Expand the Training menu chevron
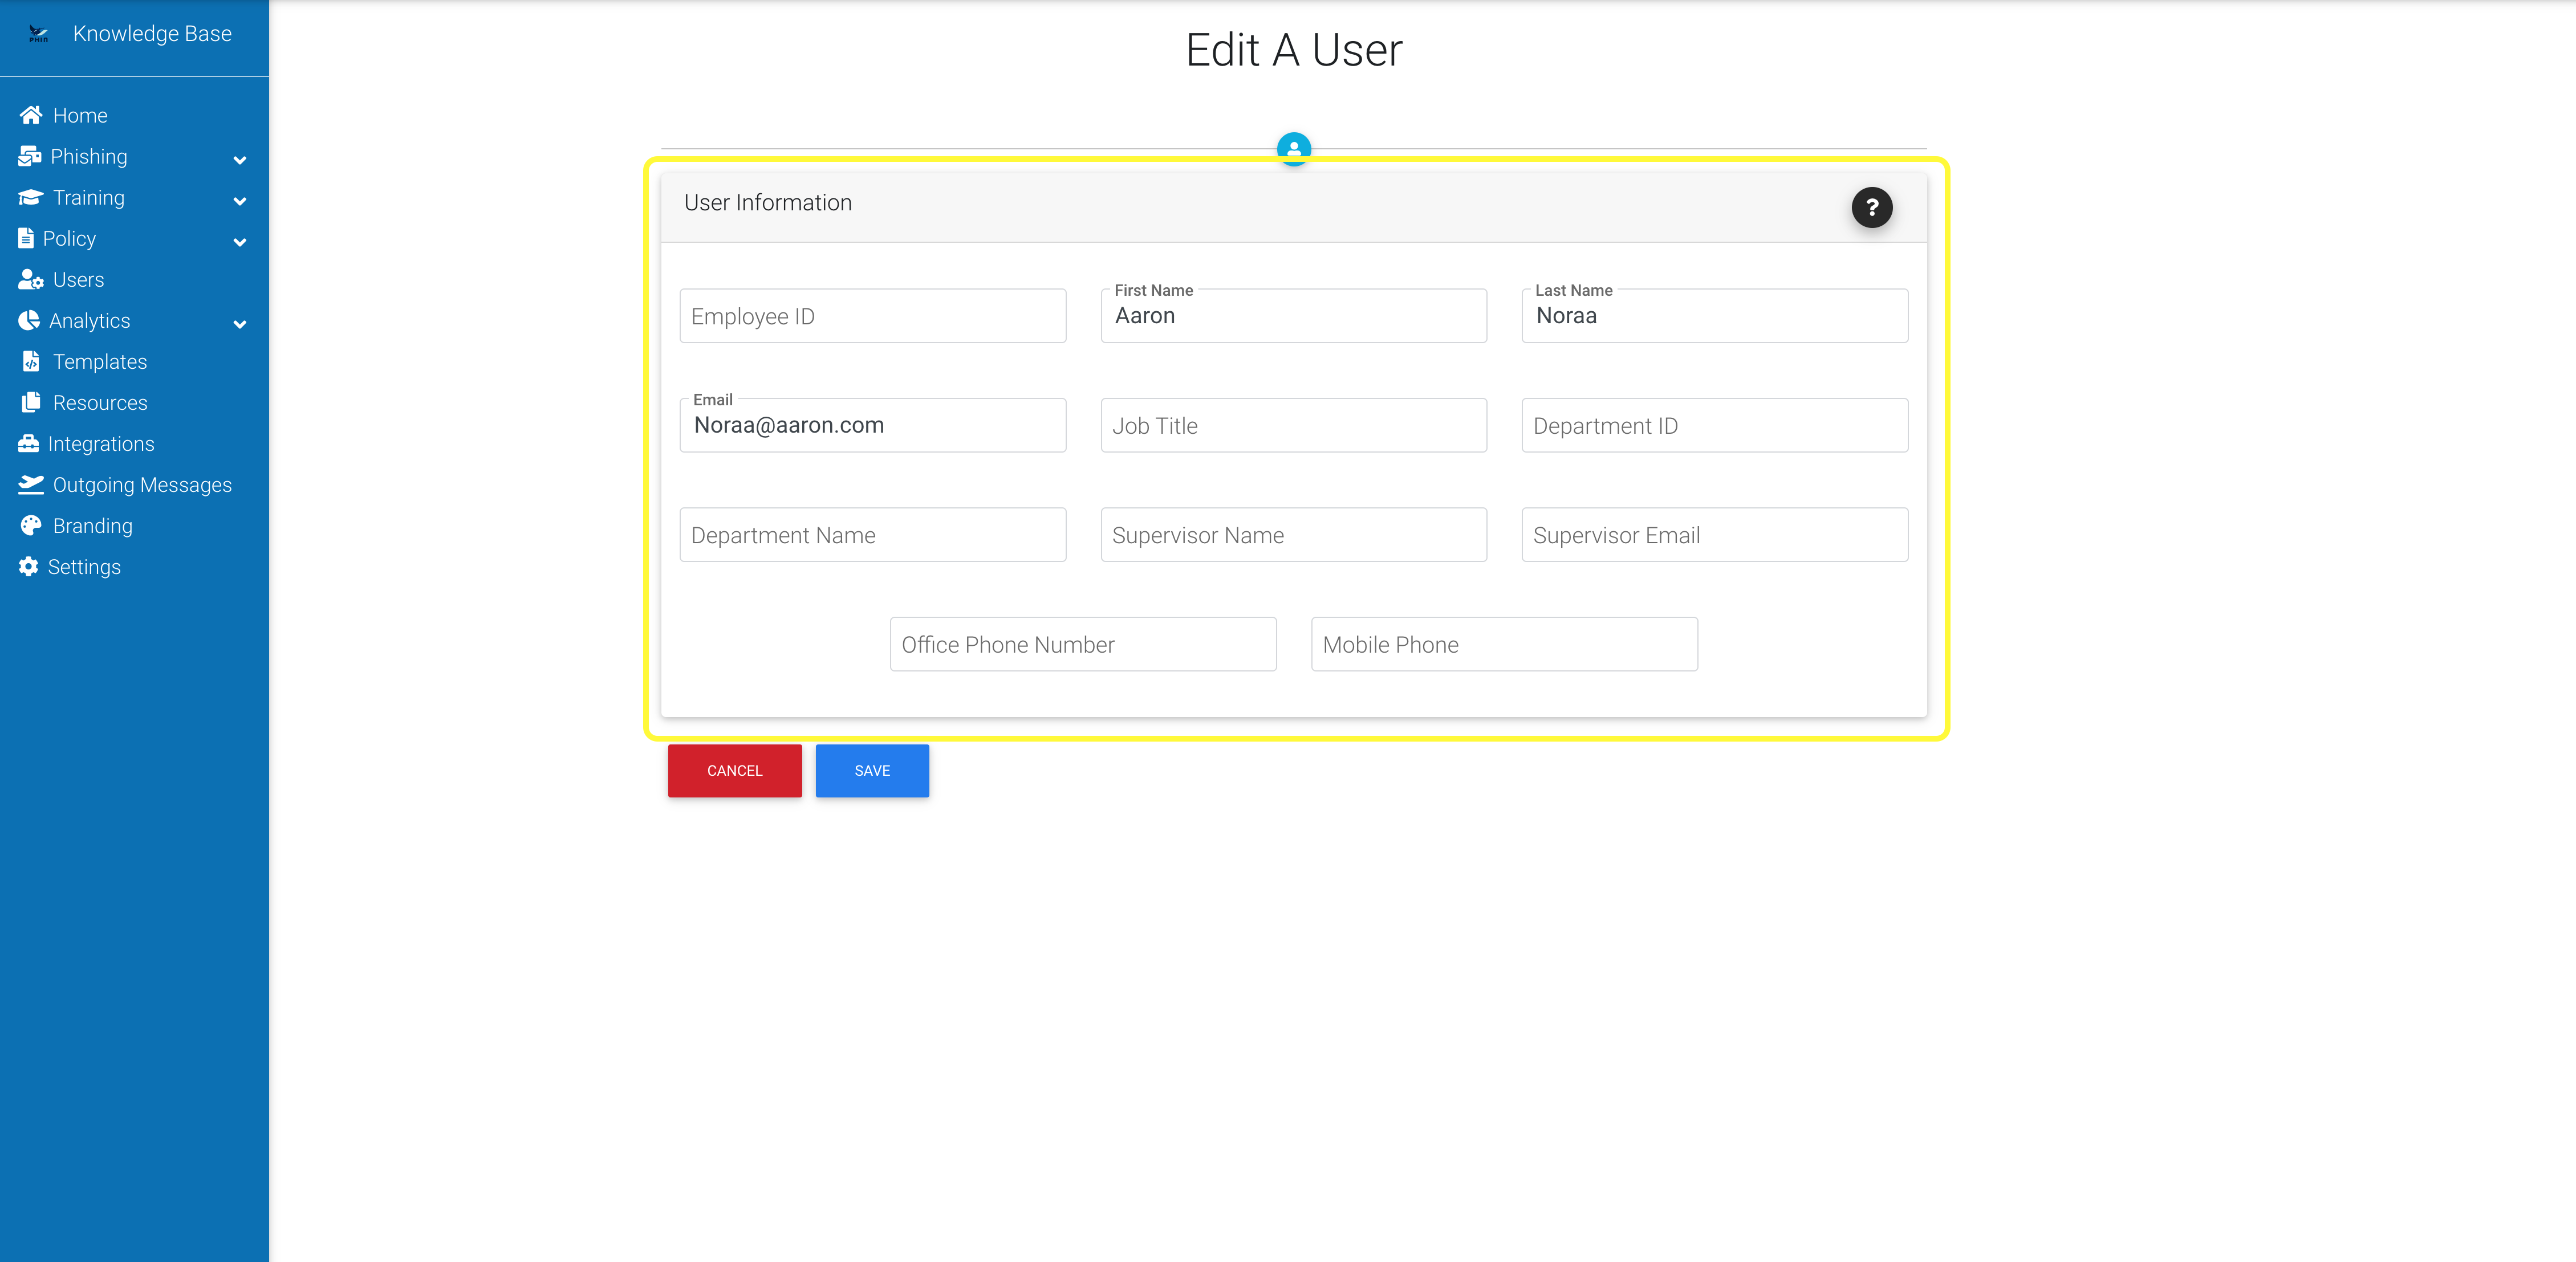The image size is (2576, 1262). 240,201
